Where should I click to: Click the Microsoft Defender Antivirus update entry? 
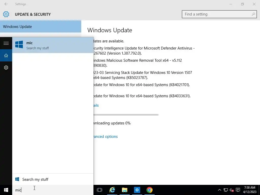click(144, 51)
